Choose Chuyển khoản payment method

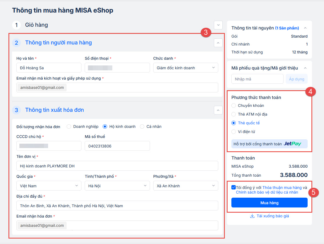234,106
